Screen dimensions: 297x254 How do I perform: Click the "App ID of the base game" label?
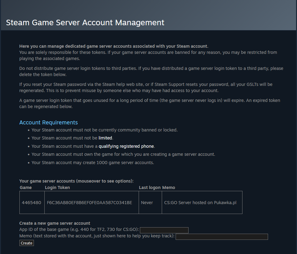[x=79, y=230]
